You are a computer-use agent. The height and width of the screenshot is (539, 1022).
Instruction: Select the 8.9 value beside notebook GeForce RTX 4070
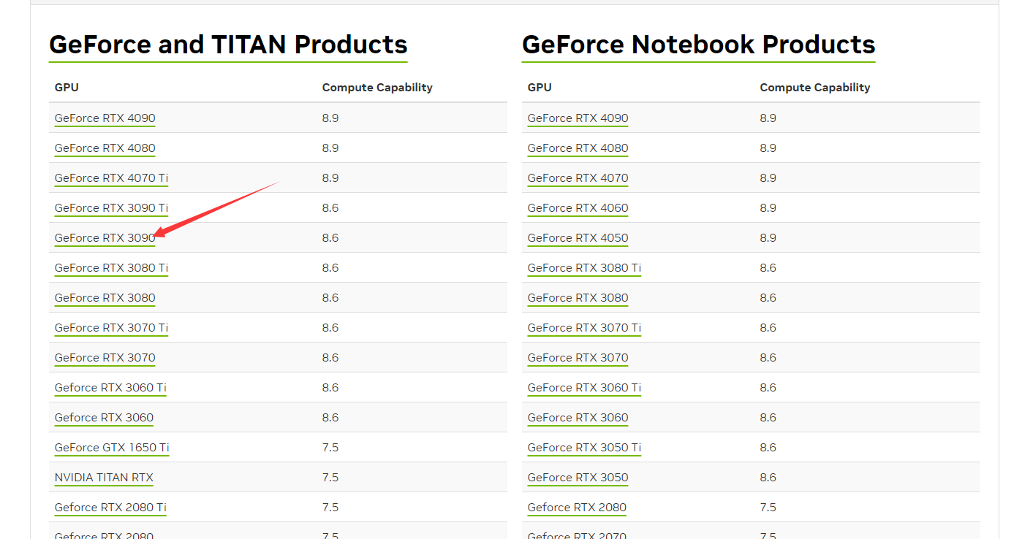(x=768, y=178)
